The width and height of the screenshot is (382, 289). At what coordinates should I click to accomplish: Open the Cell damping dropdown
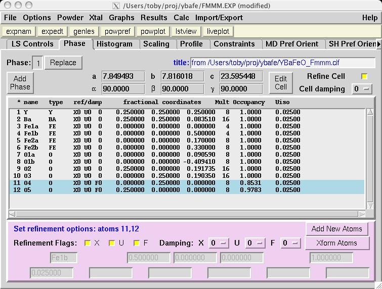pyautogui.click(x=362, y=89)
